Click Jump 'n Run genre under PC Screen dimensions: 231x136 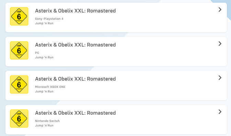(x=44, y=57)
